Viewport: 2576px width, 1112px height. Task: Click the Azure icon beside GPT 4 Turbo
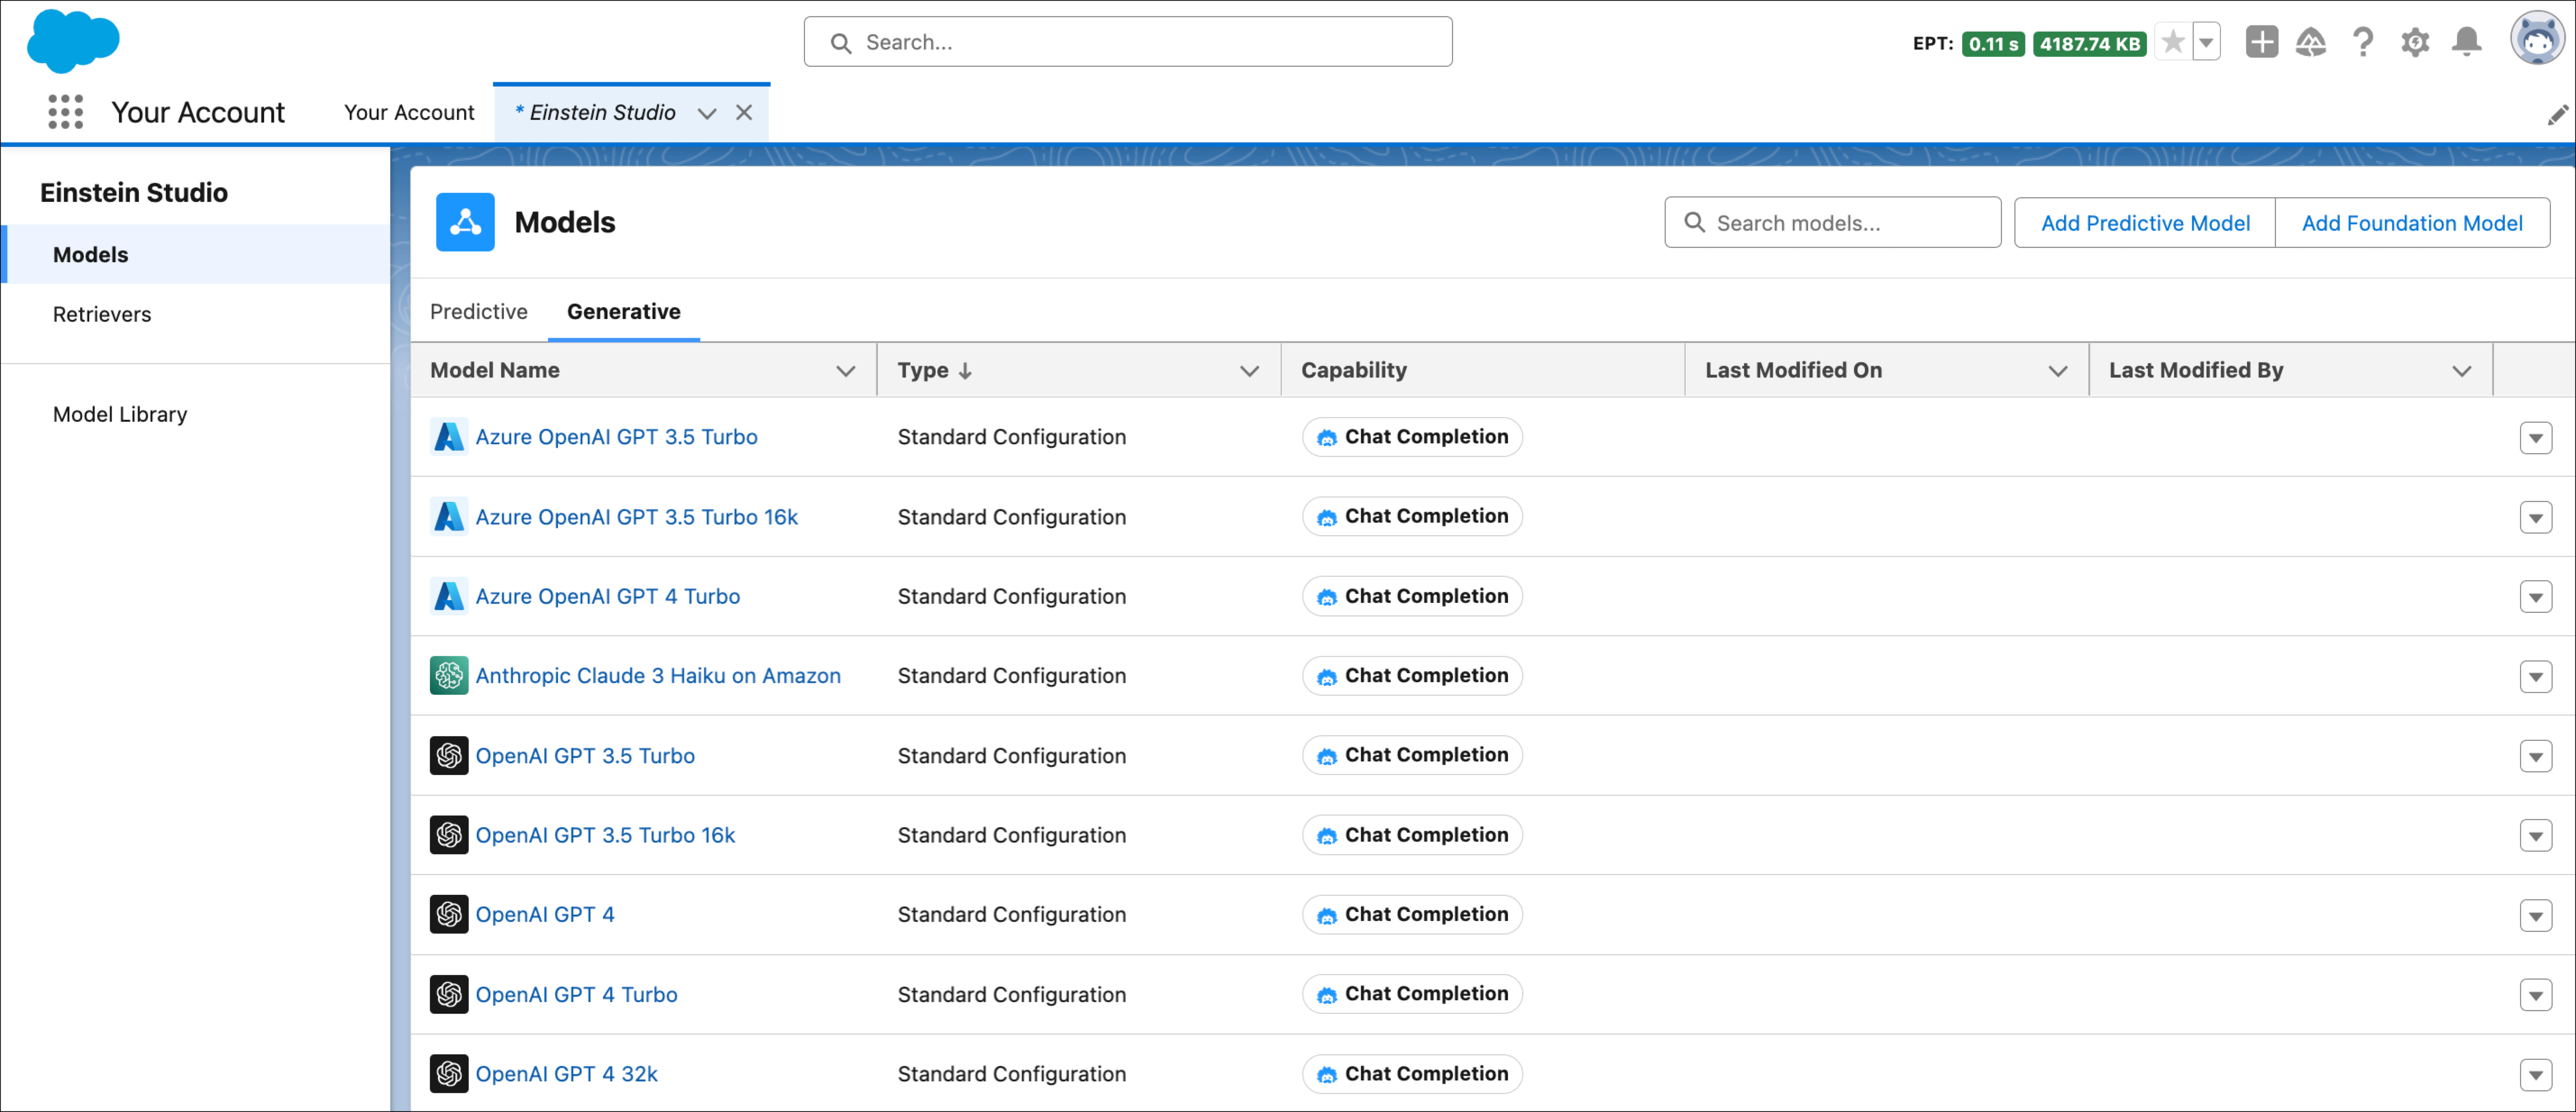[x=449, y=596]
